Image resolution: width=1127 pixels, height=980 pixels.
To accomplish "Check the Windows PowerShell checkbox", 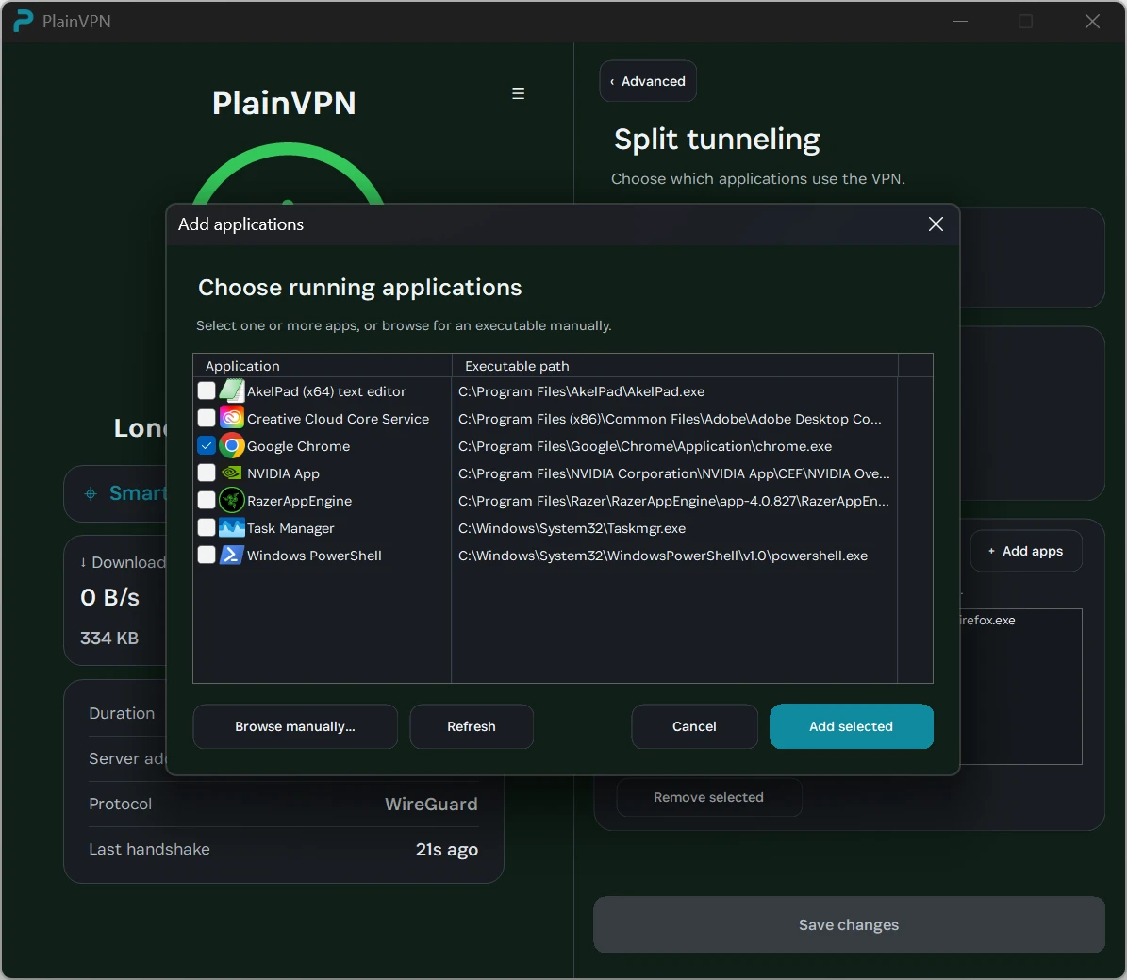I will (x=207, y=555).
